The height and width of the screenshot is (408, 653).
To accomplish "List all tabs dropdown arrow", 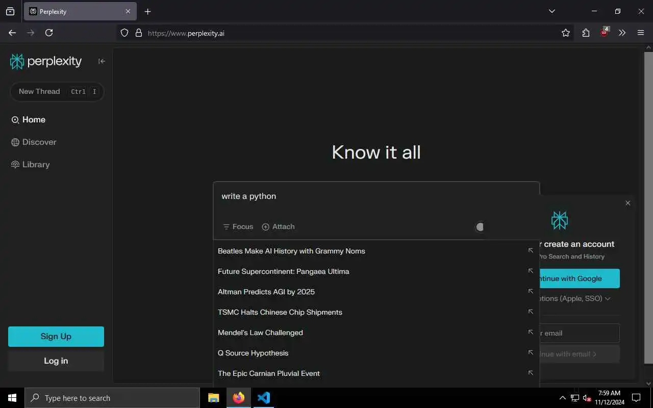I will (x=552, y=11).
